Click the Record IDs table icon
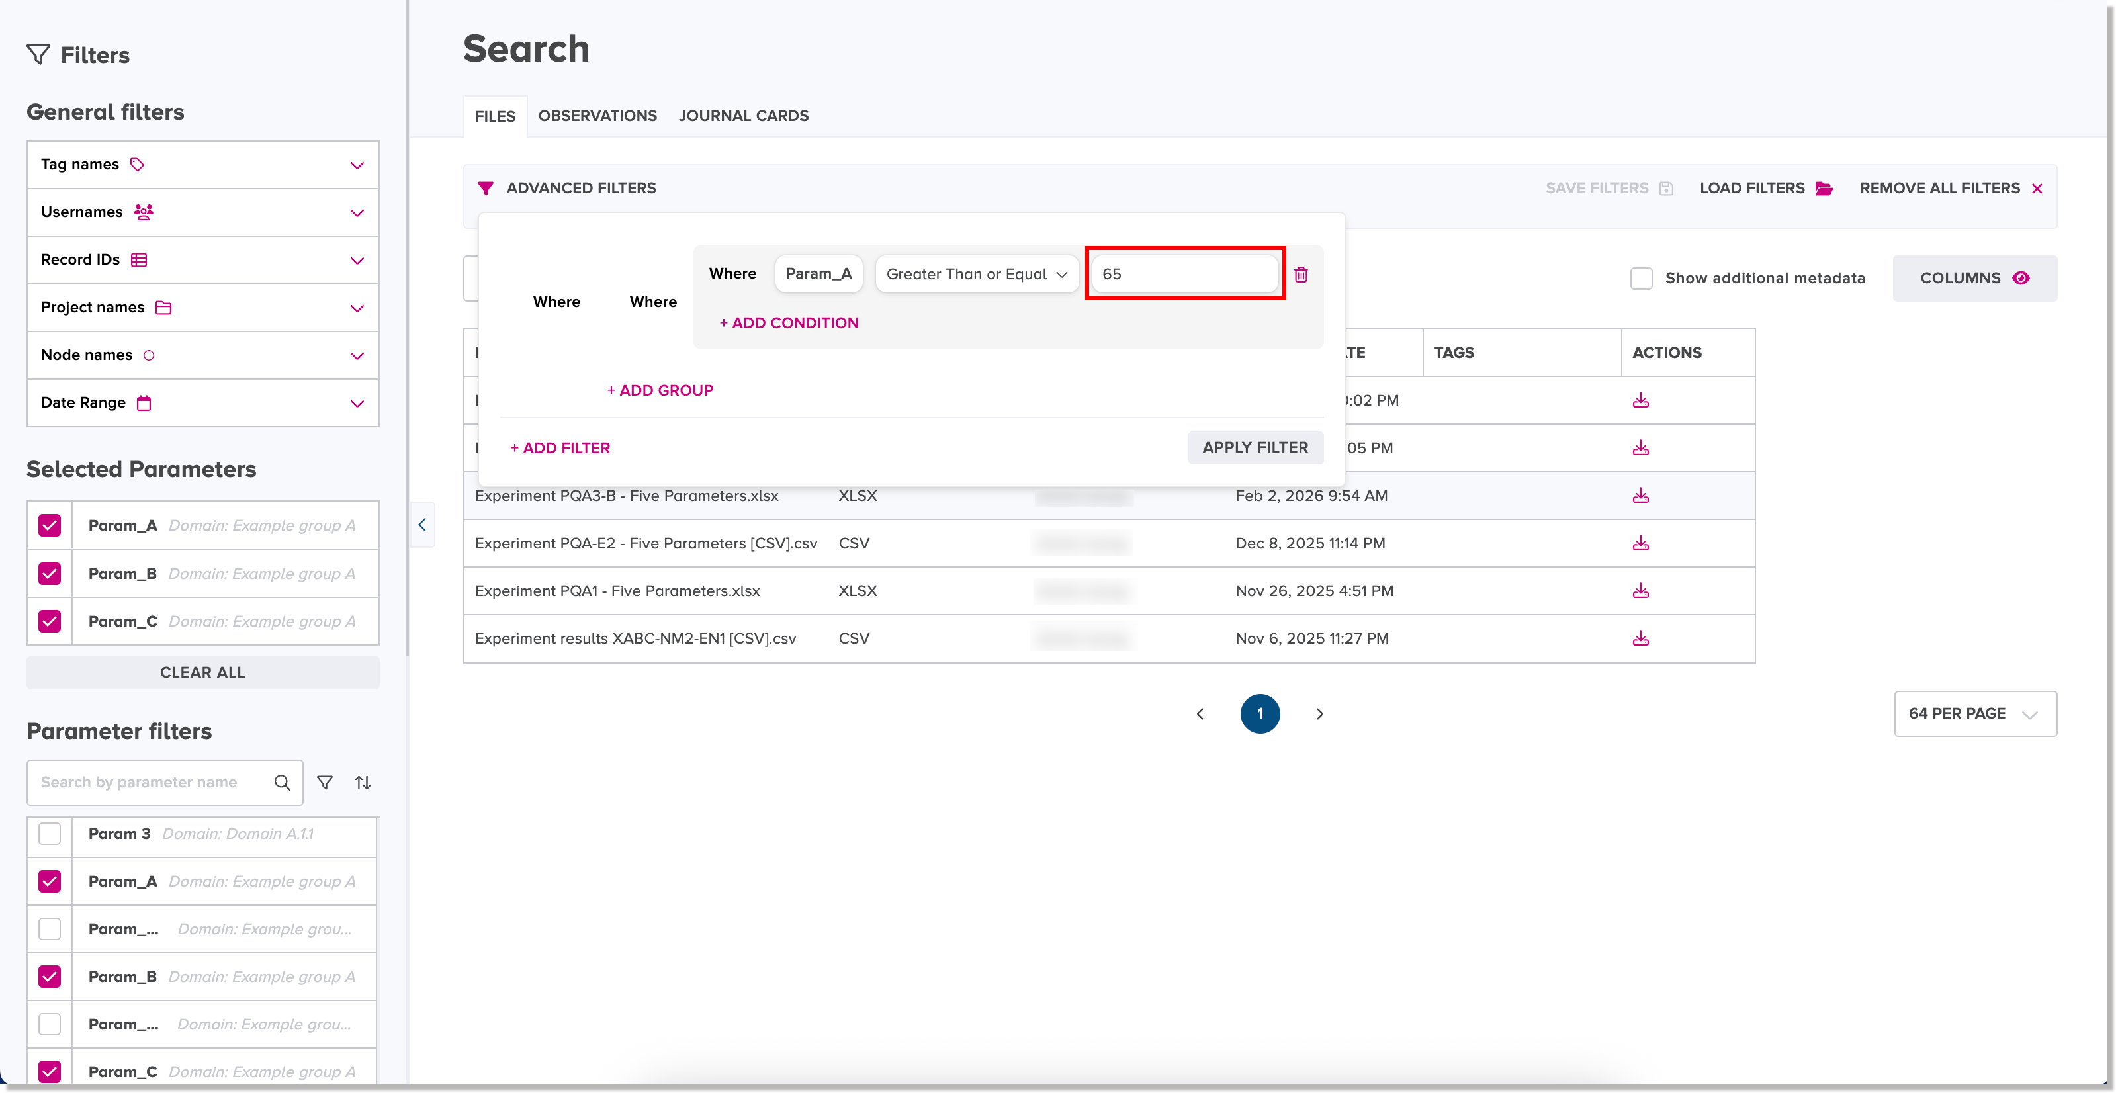The width and height of the screenshot is (2116, 1093). pyautogui.click(x=139, y=259)
